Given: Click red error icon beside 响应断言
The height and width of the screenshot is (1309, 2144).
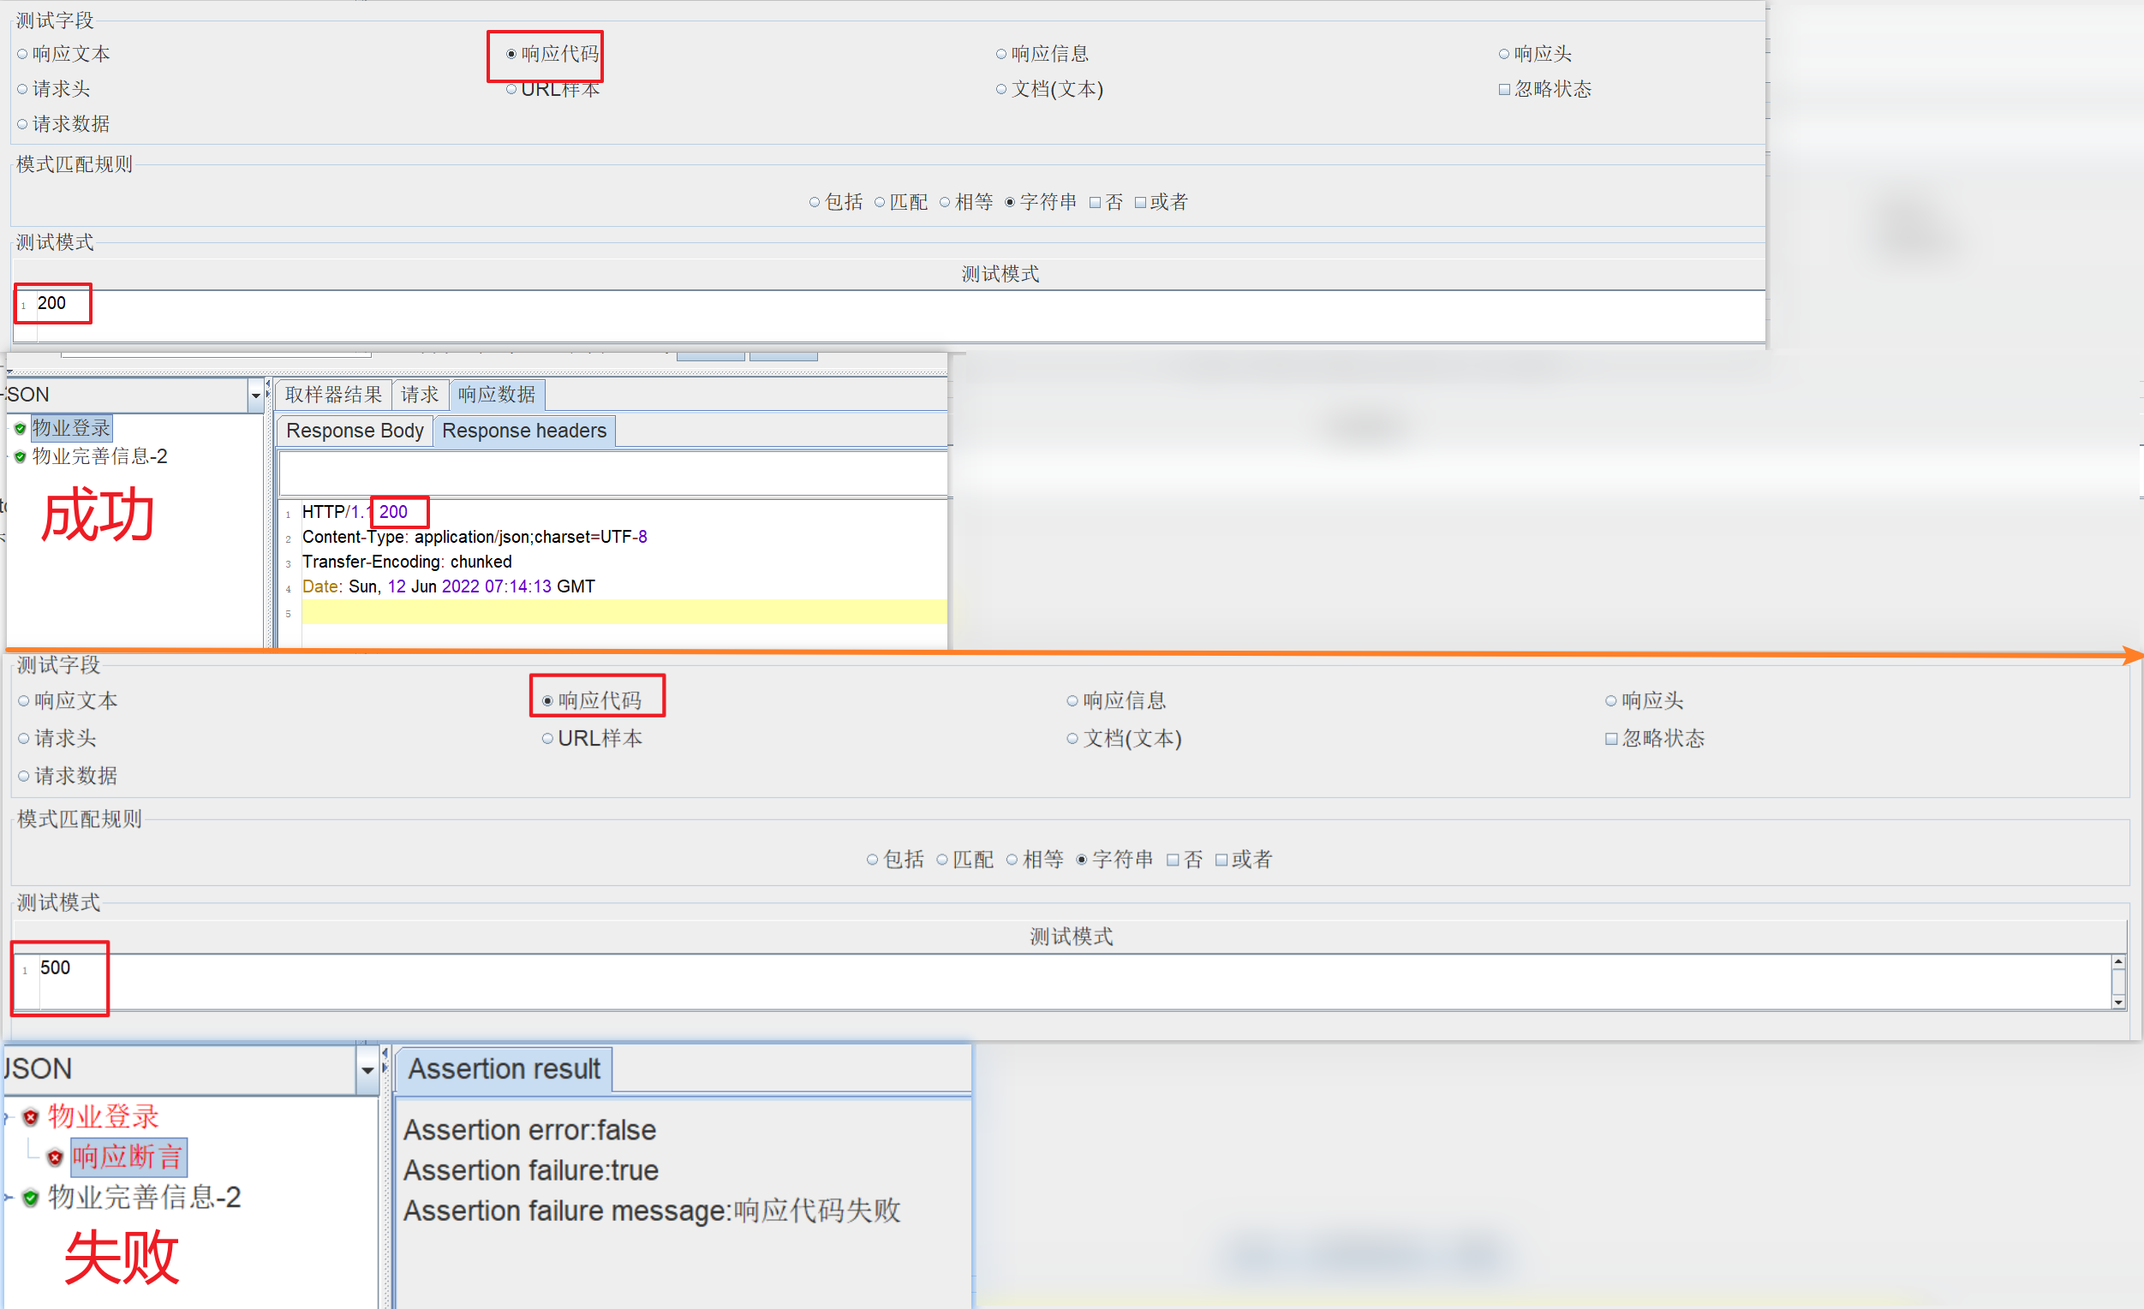Looking at the screenshot, I should (x=55, y=1157).
